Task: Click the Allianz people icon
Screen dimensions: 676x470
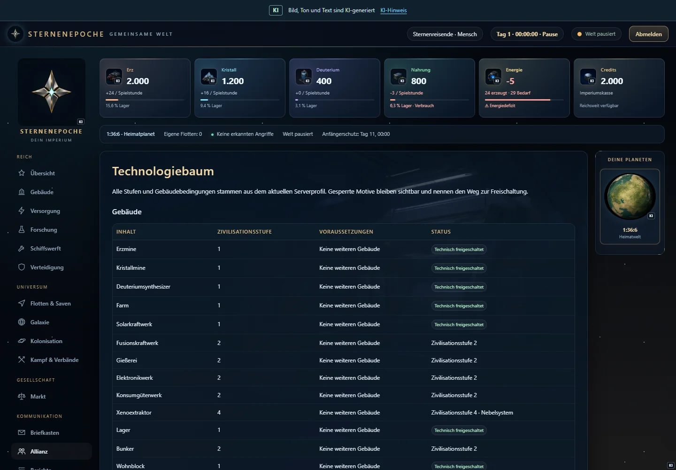Action: pyautogui.click(x=22, y=451)
